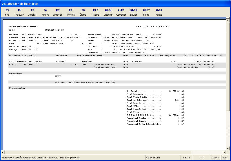231x161 pixels.
Task: Click the 'Descricao da Mercadoria' column header
Action: [22, 55]
